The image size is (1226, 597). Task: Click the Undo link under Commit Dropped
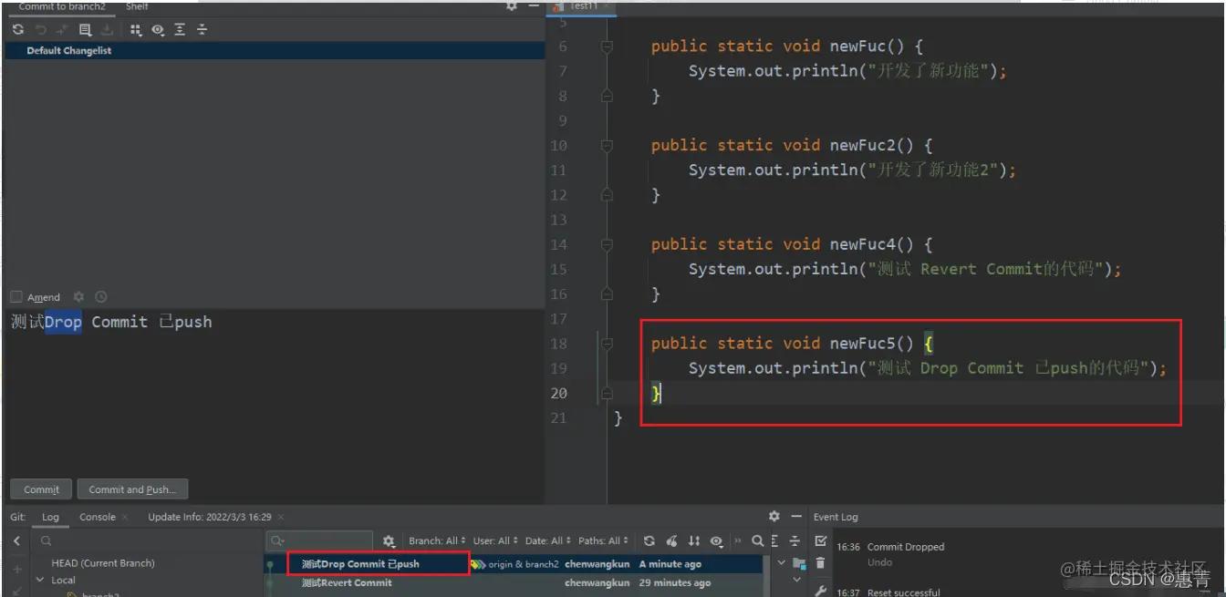[x=879, y=562]
